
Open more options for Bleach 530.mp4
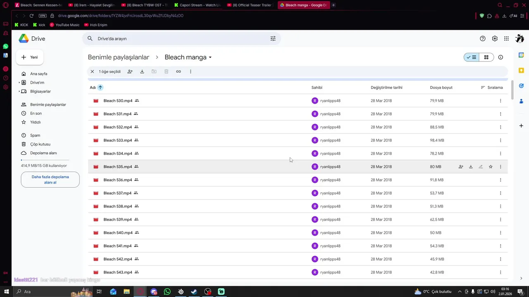[x=500, y=101]
